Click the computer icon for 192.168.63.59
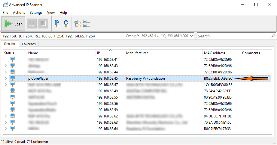The height and width of the screenshot is (145, 277). pyautogui.click(x=13, y=110)
